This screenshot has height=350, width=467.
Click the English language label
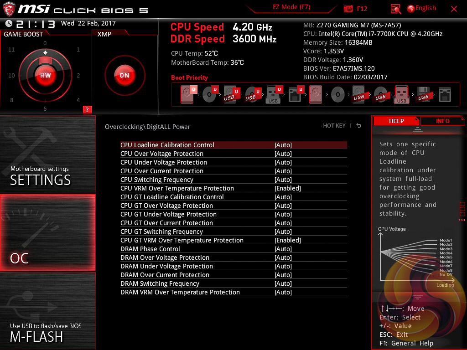[x=425, y=8]
